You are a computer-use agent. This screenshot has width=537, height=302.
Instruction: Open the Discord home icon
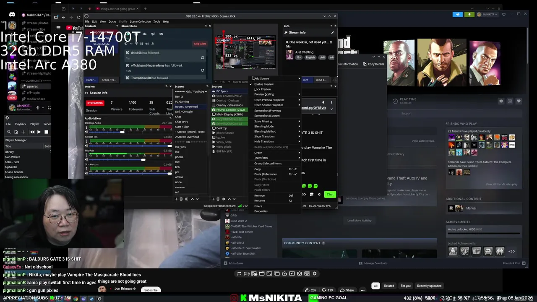pyautogui.click(x=12, y=15)
